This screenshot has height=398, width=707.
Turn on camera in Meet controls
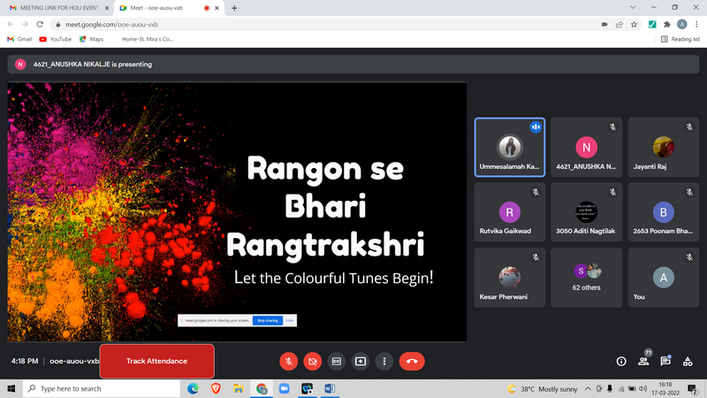313,361
